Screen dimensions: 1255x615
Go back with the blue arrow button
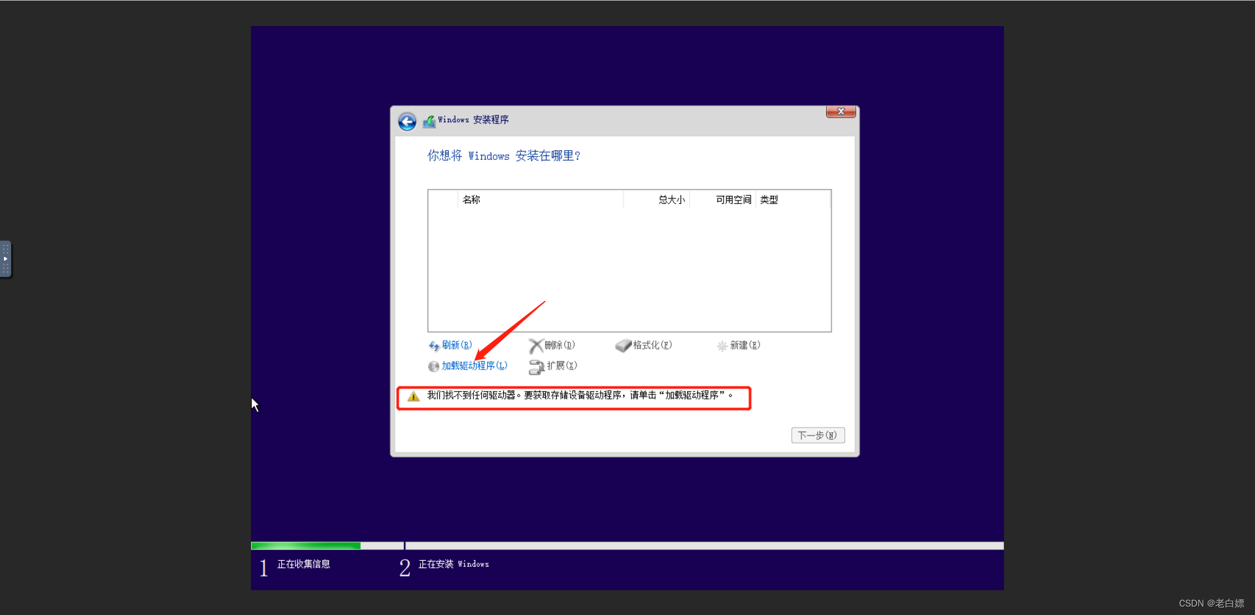point(407,121)
